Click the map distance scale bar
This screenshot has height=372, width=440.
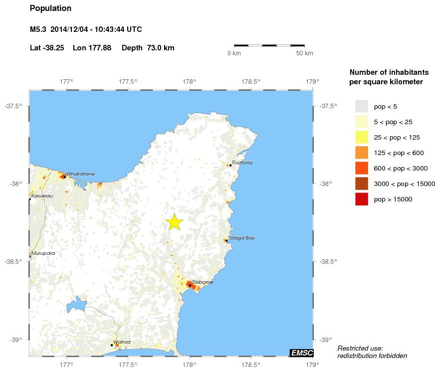tap(269, 45)
